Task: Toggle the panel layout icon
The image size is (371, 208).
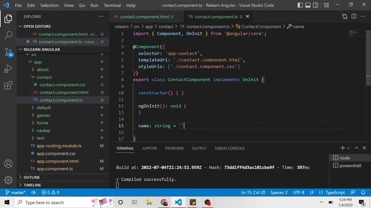Action: pyautogui.click(x=308, y=5)
